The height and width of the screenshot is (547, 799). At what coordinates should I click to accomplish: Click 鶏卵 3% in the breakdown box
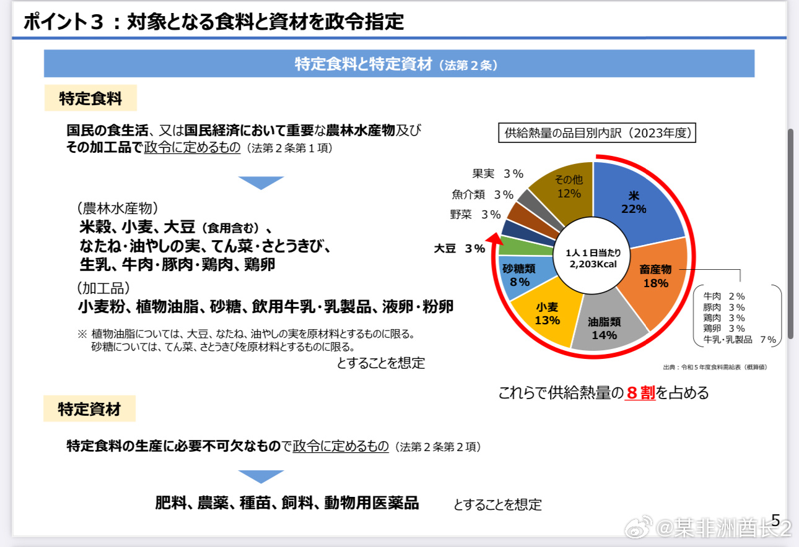724,328
